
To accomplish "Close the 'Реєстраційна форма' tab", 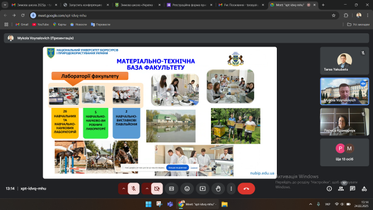I will click(211, 5).
